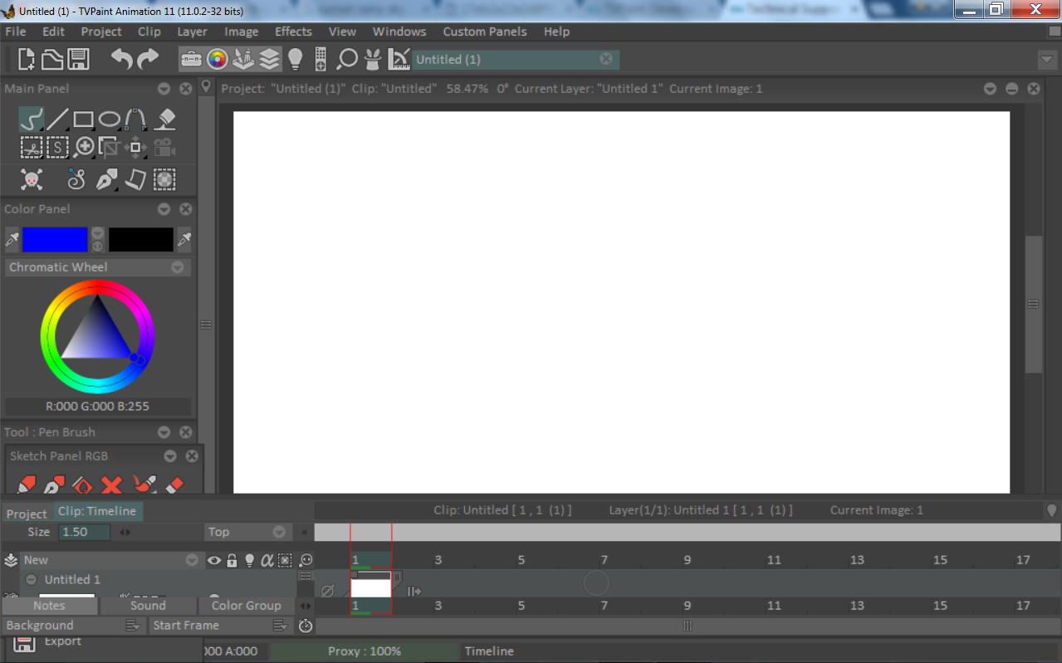Toggle the pencil-cup tool panel icon
The height and width of the screenshot is (663, 1062).
pos(242,59)
